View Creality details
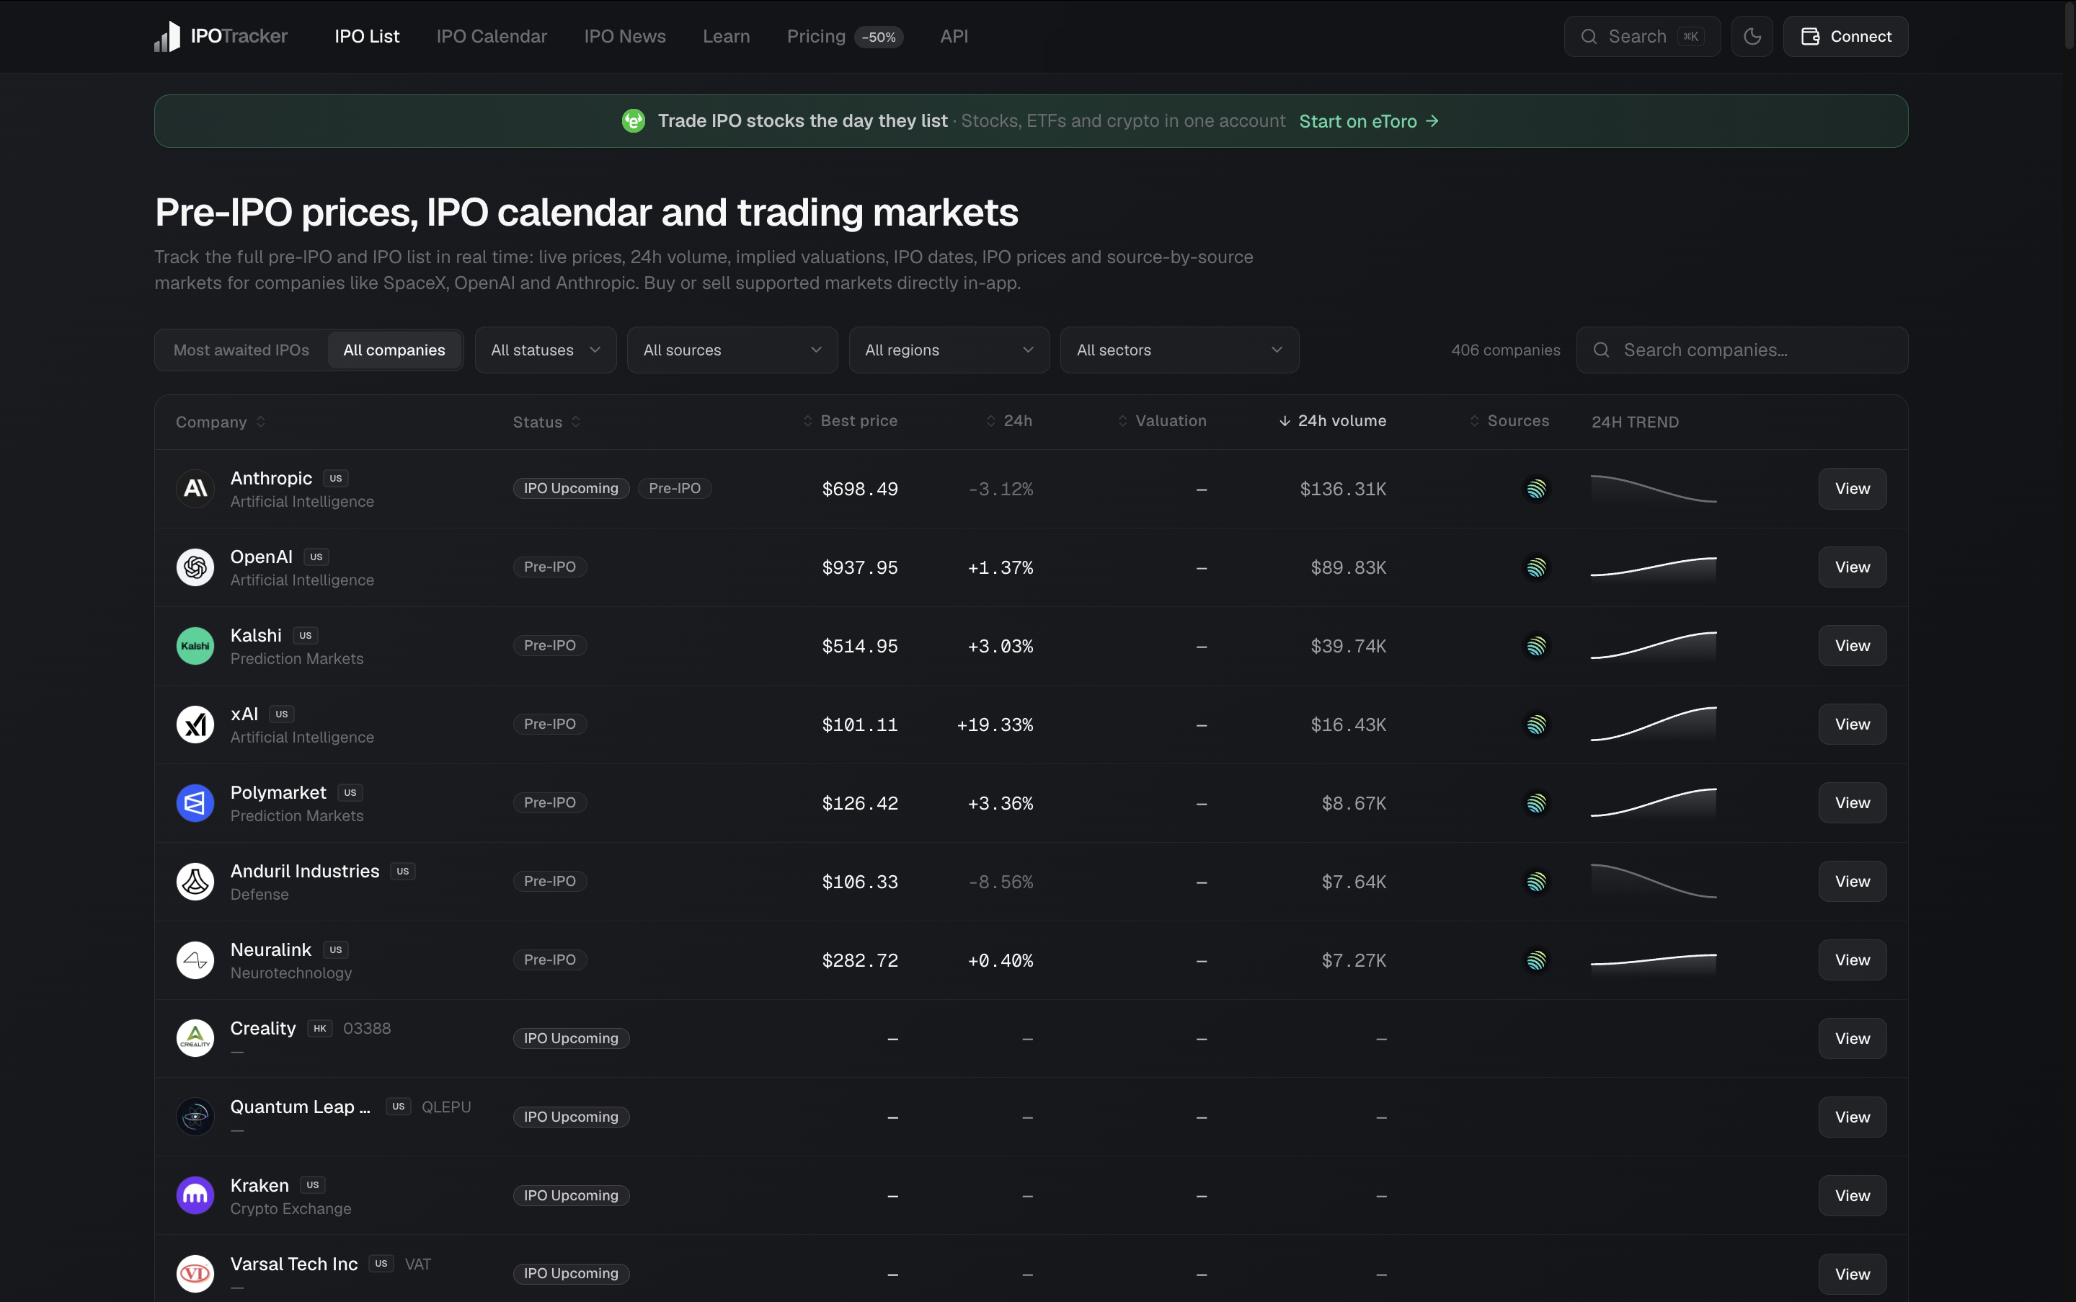This screenshot has height=1302, width=2076. pyautogui.click(x=1852, y=1038)
